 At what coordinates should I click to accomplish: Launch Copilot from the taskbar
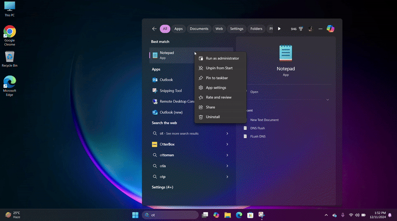click(x=216, y=215)
